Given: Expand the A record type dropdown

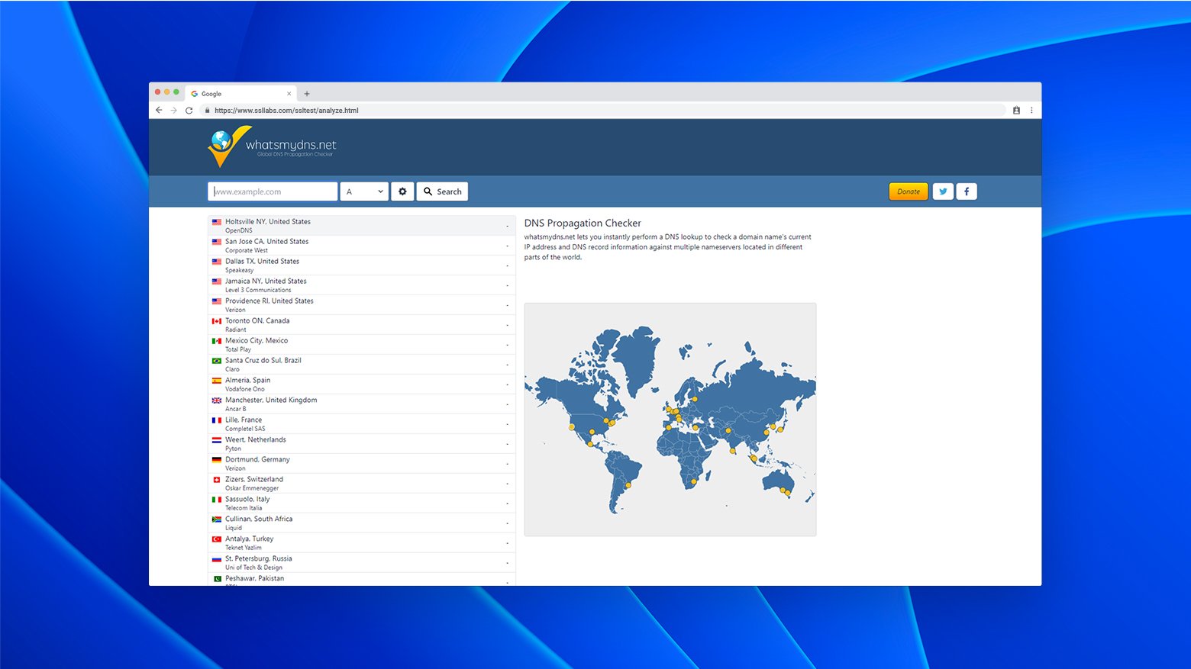Looking at the screenshot, I should click(365, 191).
